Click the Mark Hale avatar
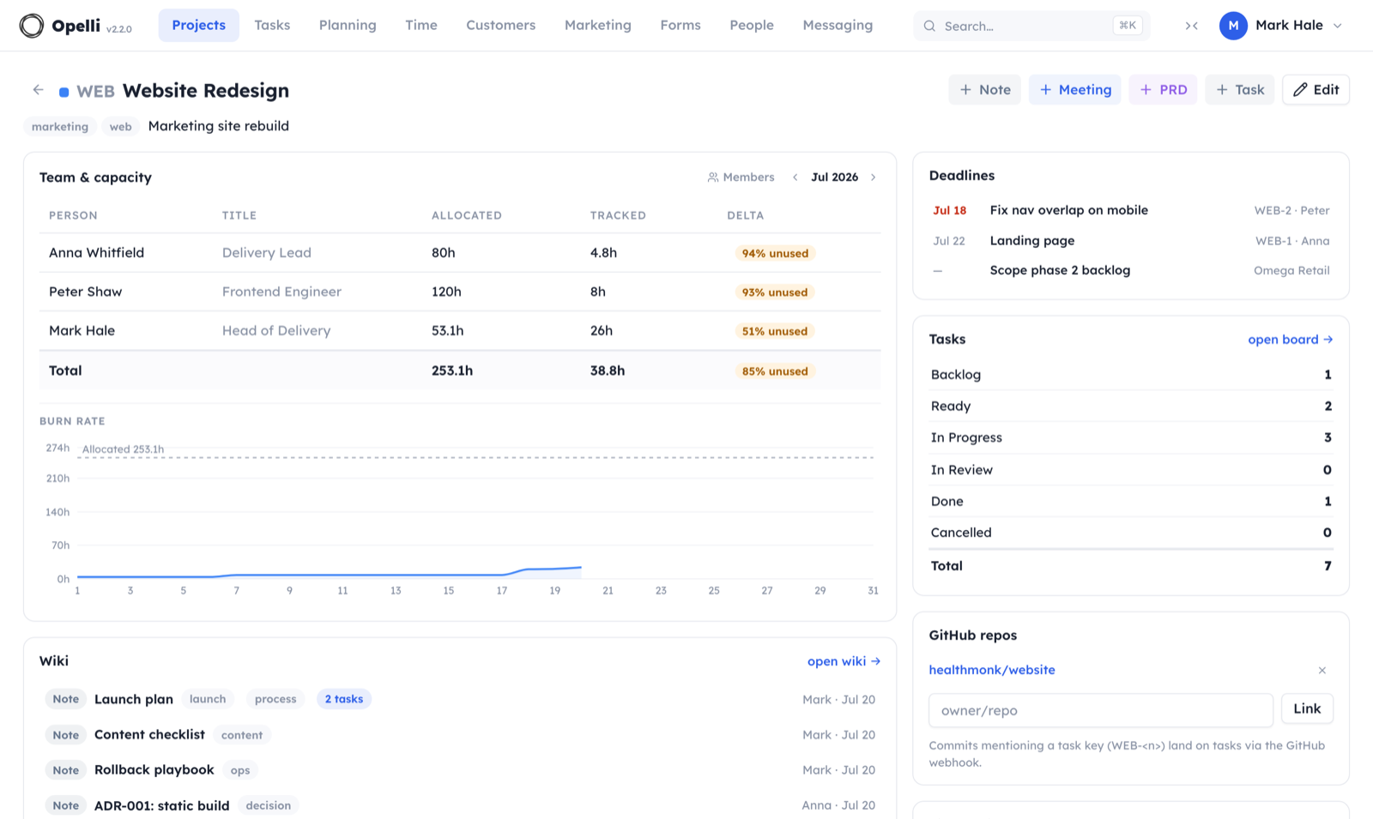The width and height of the screenshot is (1373, 819). point(1233,26)
